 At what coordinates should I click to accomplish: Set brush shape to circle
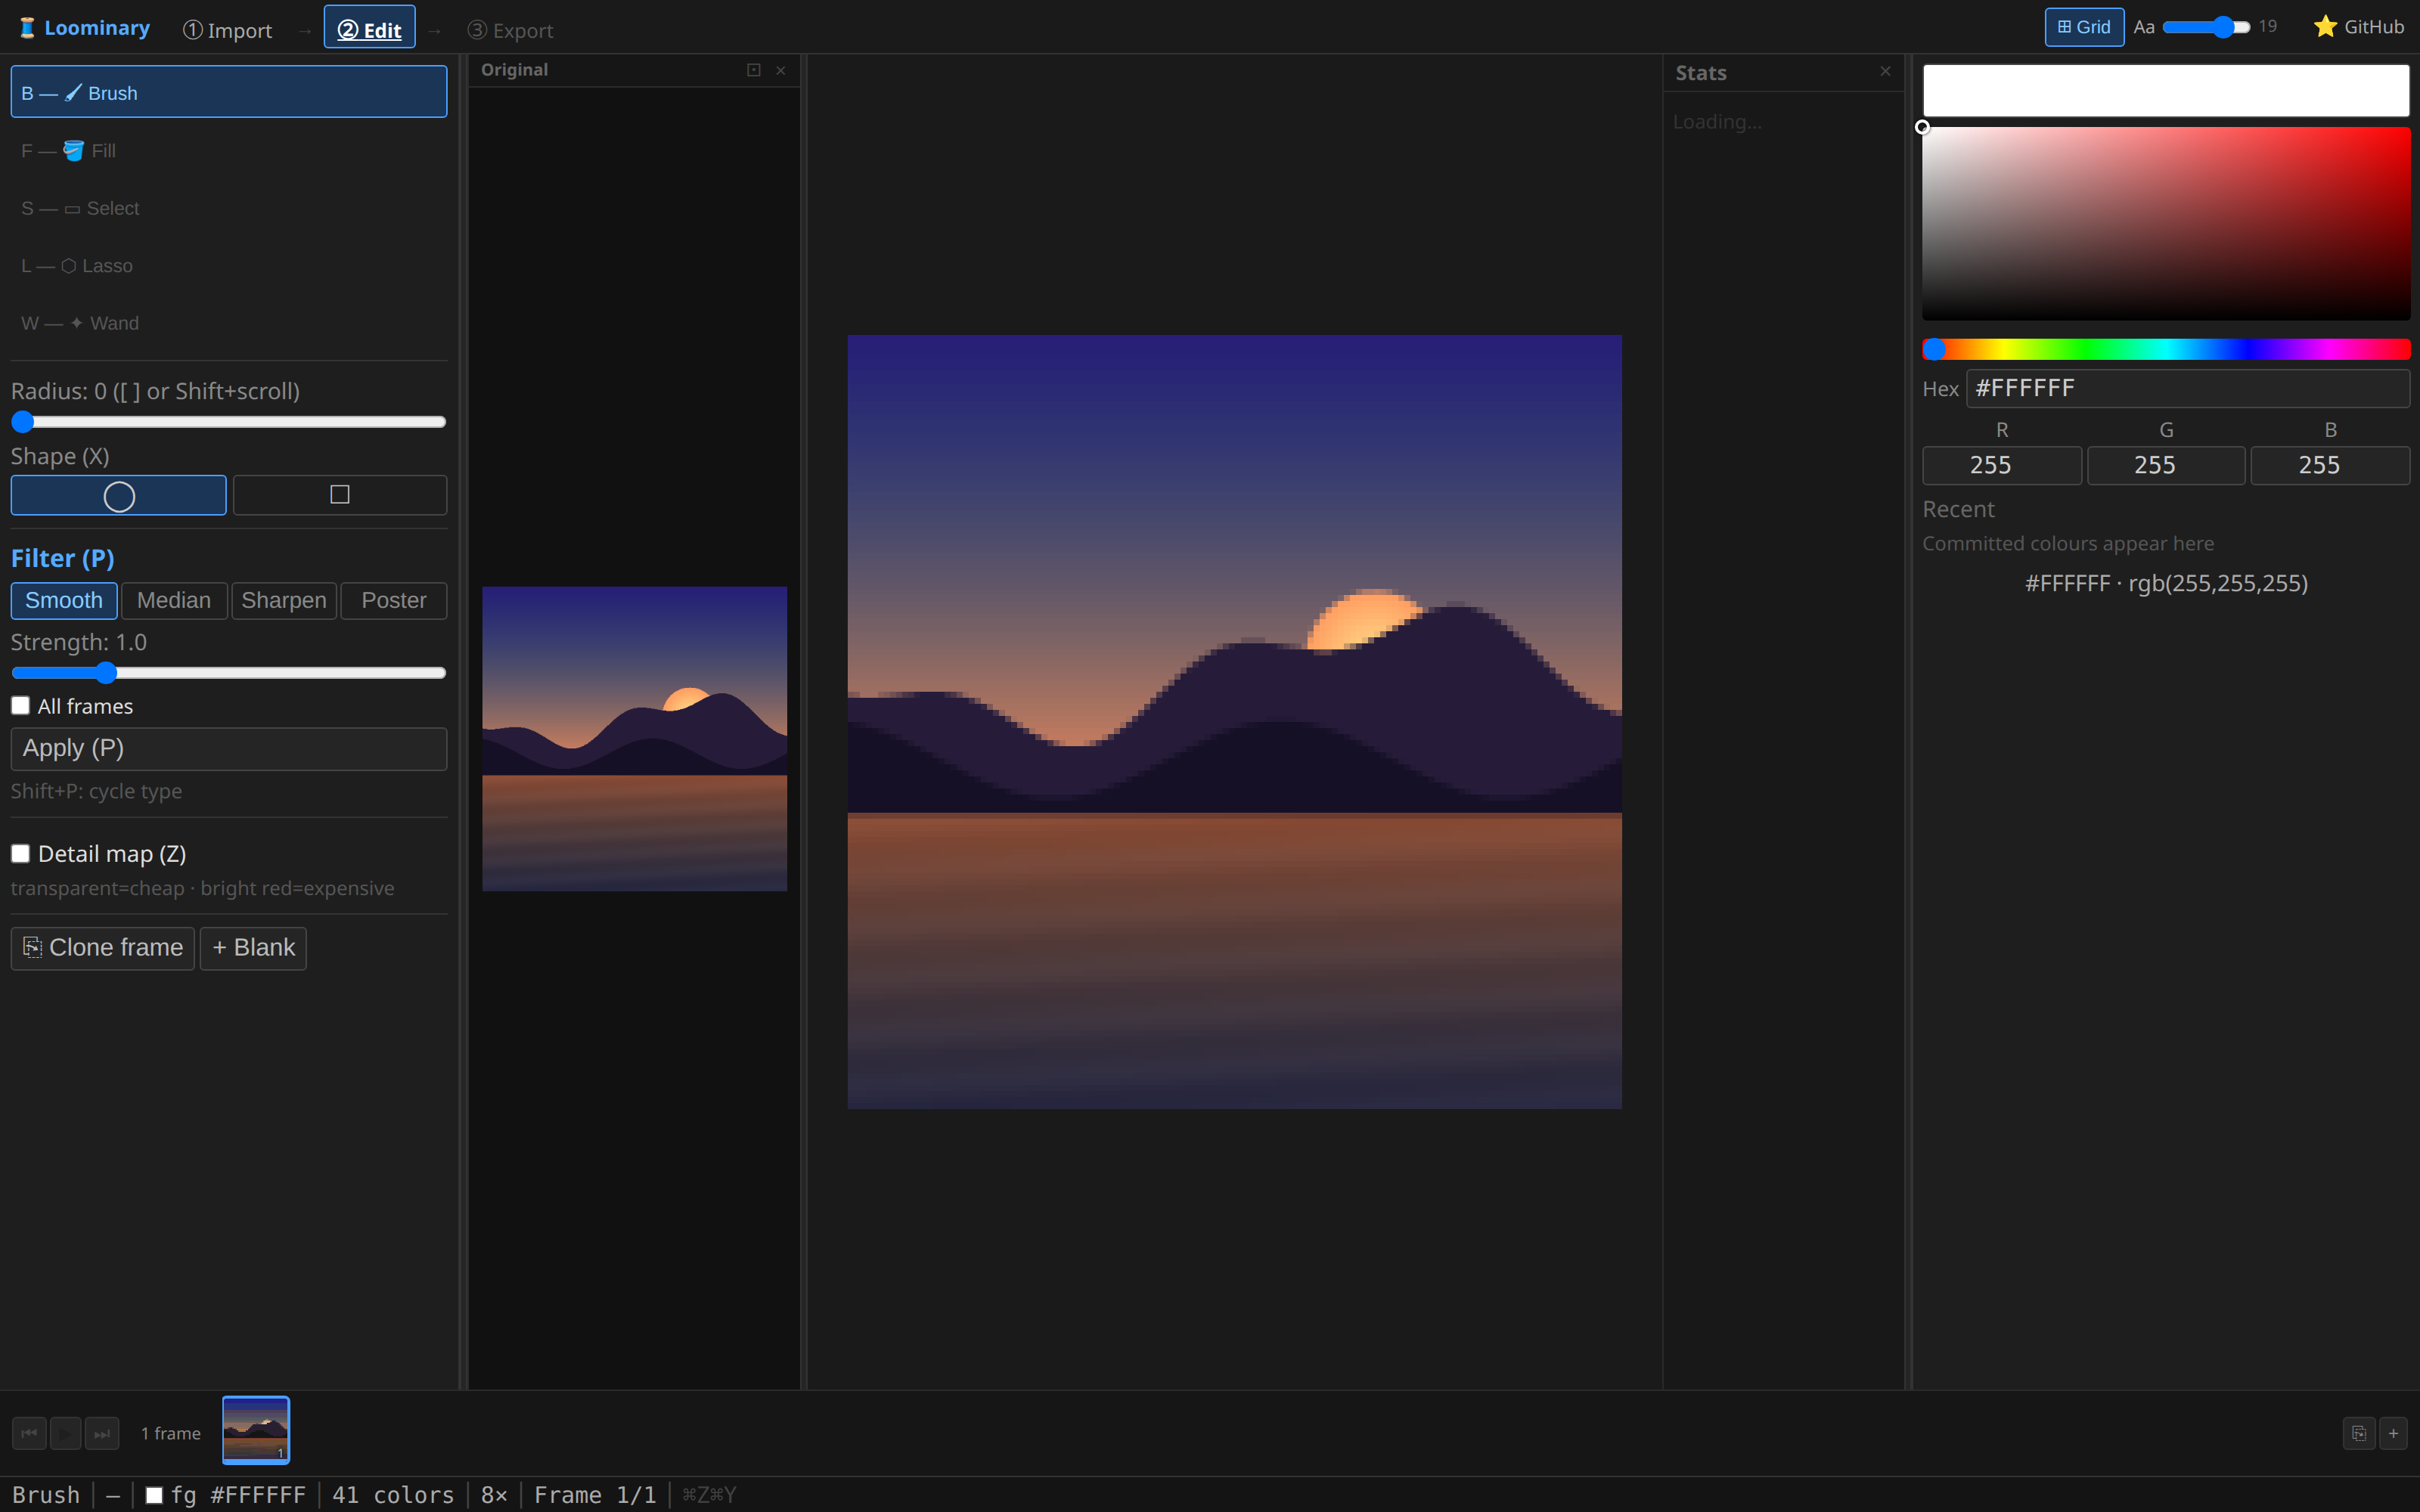118,495
